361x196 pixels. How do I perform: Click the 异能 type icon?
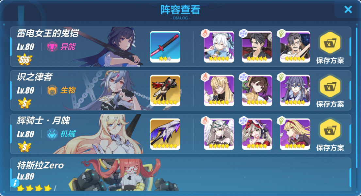[x=52, y=47]
